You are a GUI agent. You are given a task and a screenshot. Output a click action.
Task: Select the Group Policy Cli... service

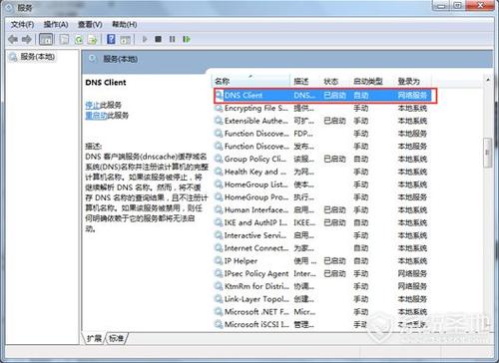tap(322, 159)
